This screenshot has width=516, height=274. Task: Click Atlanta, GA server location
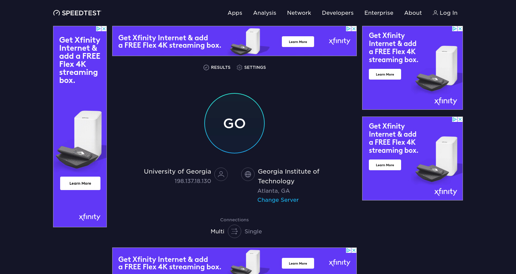(x=273, y=191)
